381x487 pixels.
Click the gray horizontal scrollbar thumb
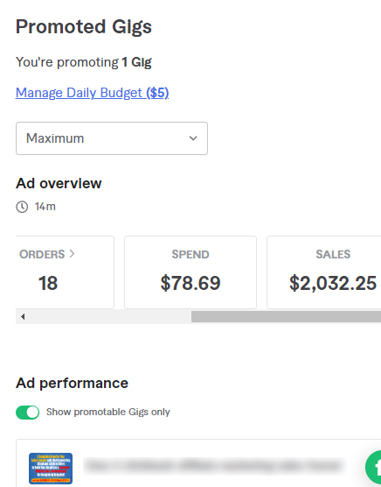click(286, 316)
